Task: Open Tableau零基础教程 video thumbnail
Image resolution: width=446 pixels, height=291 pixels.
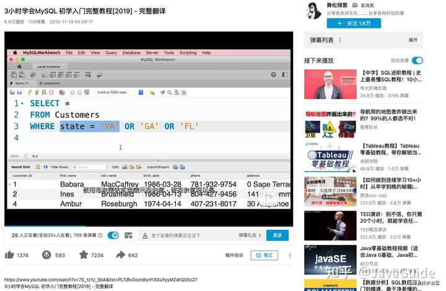Action: 330,158
